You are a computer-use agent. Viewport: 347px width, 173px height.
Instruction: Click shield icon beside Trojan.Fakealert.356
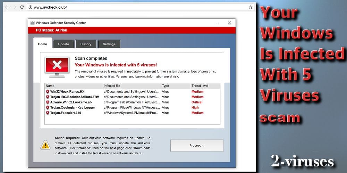point(48,113)
